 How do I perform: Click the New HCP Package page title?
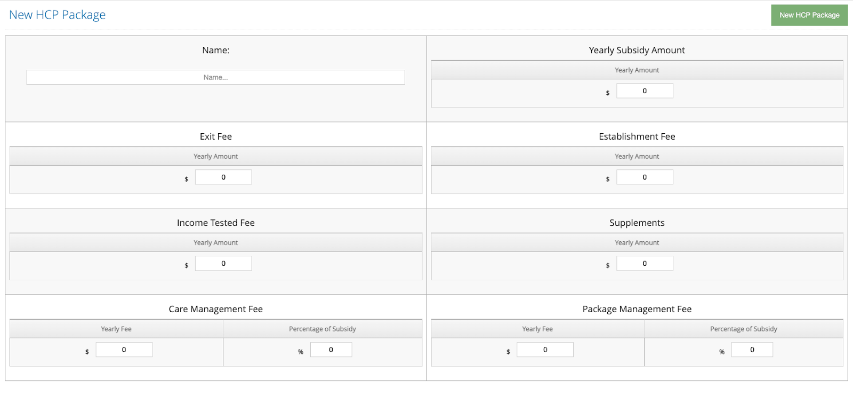[x=58, y=15]
